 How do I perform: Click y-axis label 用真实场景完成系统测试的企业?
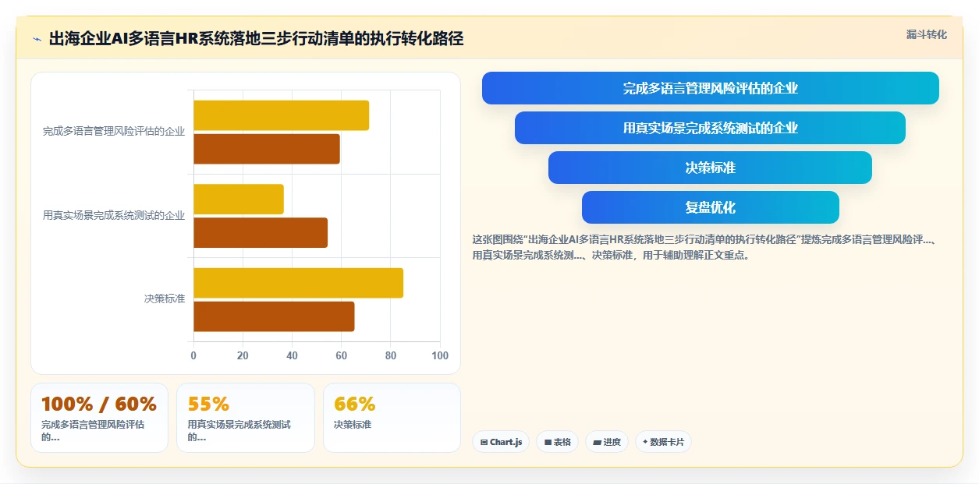[x=114, y=215]
